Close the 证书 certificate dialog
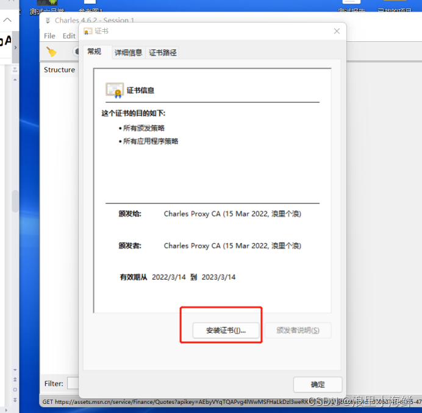The width and height of the screenshot is (422, 413). [x=337, y=31]
